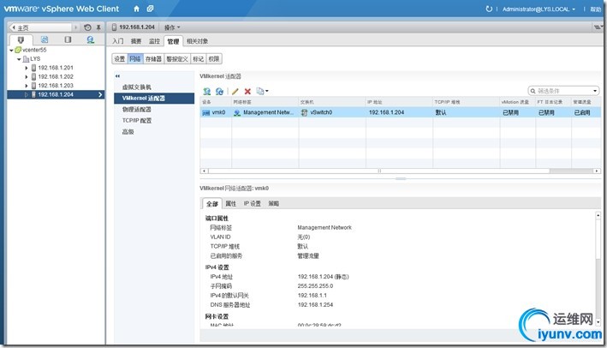Collapse the LYS datacenter node
607x348 pixels.
click(19, 59)
